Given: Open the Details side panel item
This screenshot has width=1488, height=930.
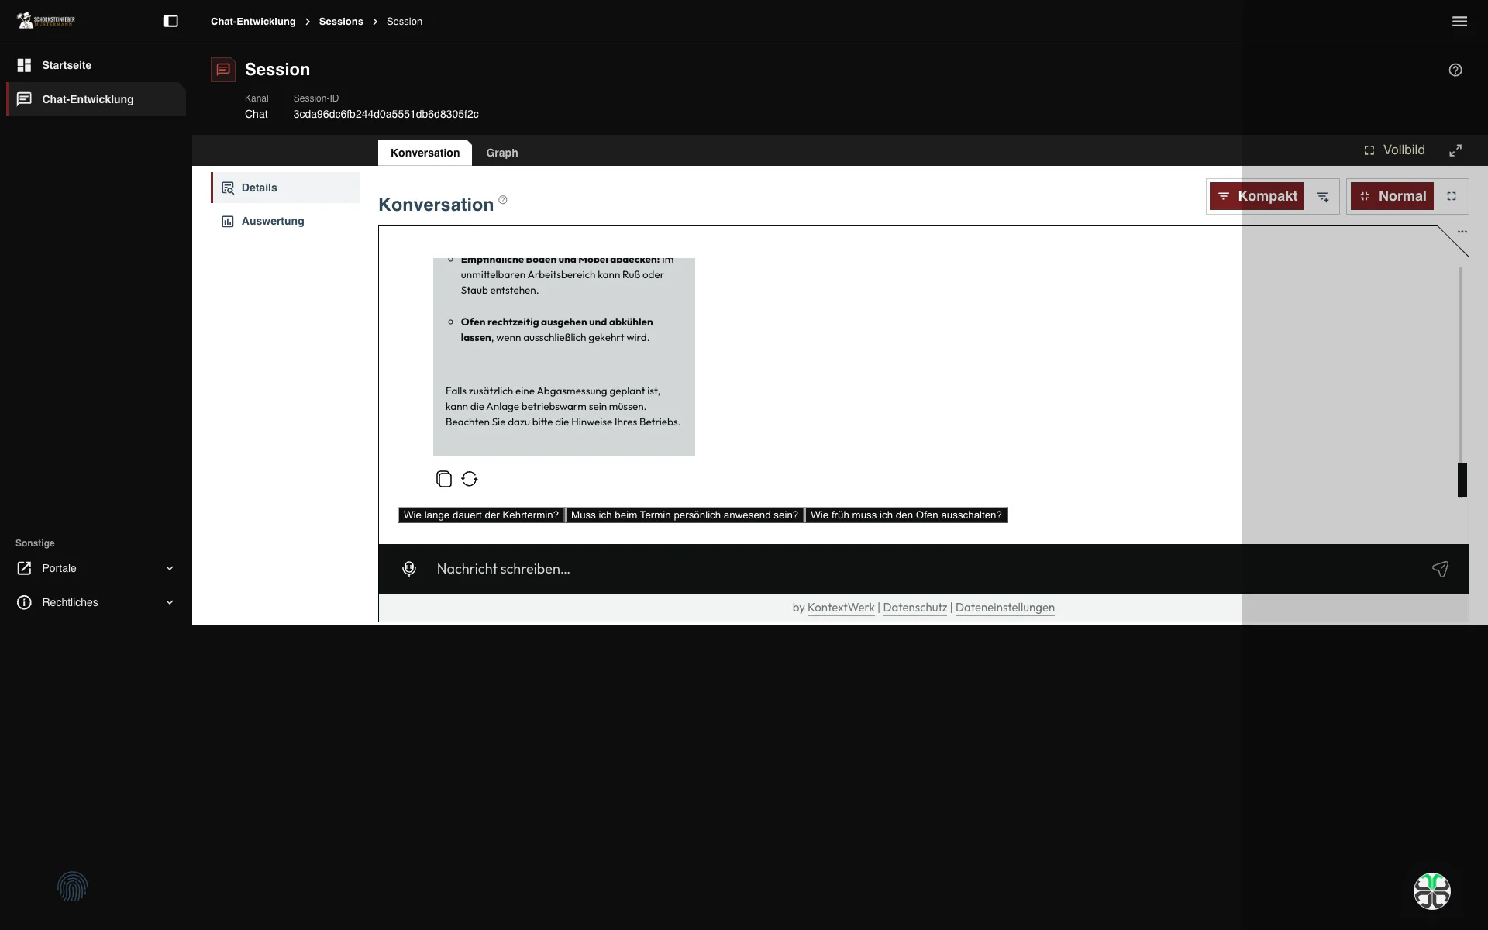Looking at the screenshot, I should (285, 188).
